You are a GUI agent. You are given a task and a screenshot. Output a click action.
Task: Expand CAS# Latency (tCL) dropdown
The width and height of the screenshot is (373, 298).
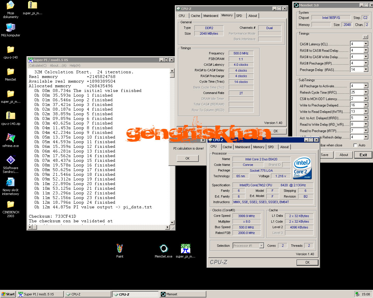pyautogui.click(x=366, y=44)
